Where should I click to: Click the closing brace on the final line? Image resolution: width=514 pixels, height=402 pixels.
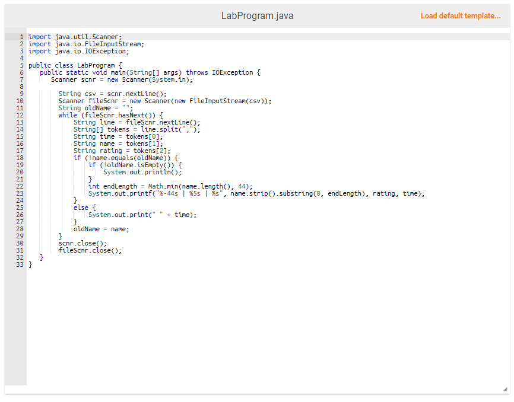(x=30, y=264)
